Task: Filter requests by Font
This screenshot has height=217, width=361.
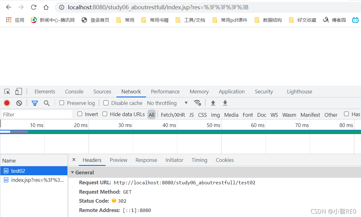Action: click(248, 115)
